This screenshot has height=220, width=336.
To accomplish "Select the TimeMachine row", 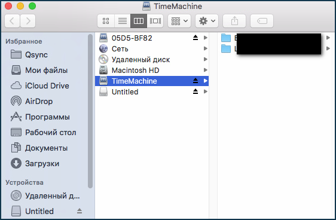I will coord(152,81).
